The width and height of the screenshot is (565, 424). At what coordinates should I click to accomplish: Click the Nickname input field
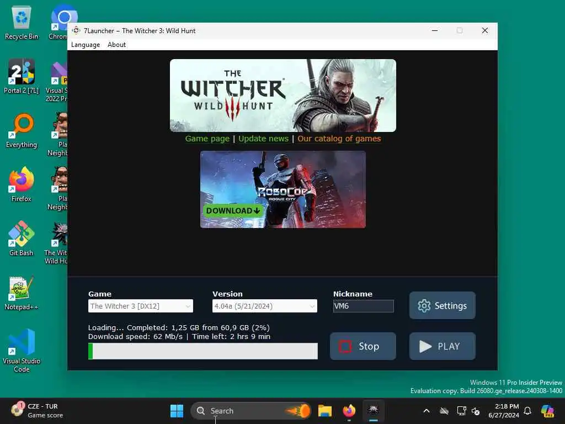click(x=363, y=306)
